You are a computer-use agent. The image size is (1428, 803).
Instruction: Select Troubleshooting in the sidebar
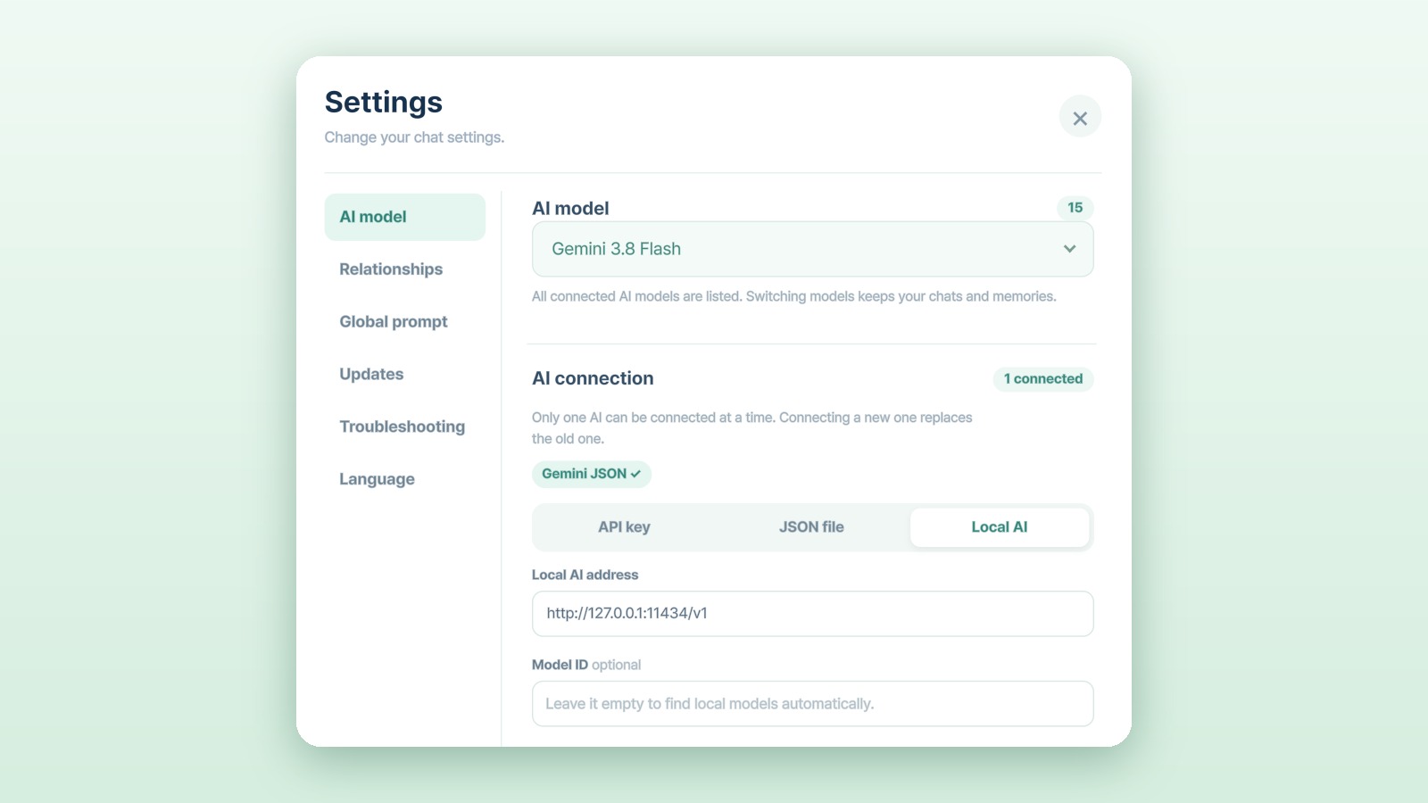tap(404, 426)
